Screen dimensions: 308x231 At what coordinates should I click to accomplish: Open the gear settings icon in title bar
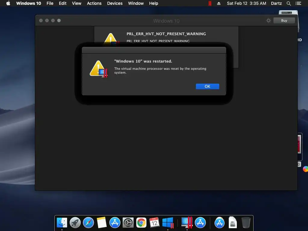[x=269, y=20]
